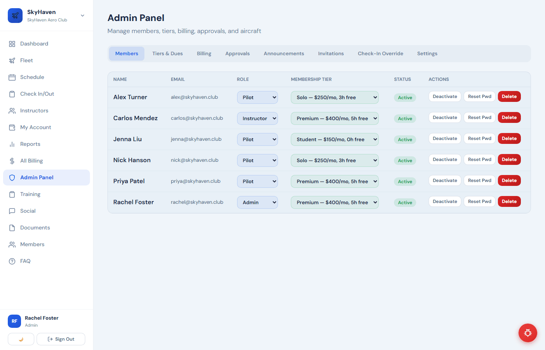Open the Instructors section icon
This screenshot has height=350, width=545.
click(x=12, y=110)
